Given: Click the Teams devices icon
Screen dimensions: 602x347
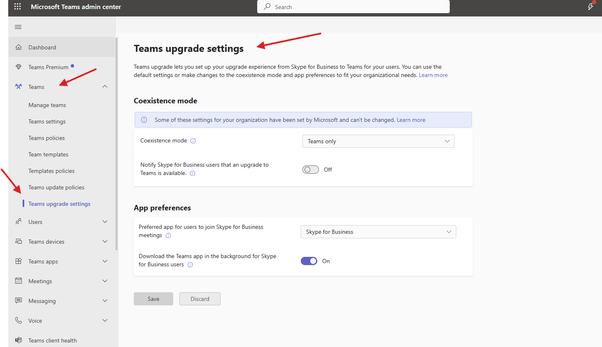Looking at the screenshot, I should click(x=18, y=241).
